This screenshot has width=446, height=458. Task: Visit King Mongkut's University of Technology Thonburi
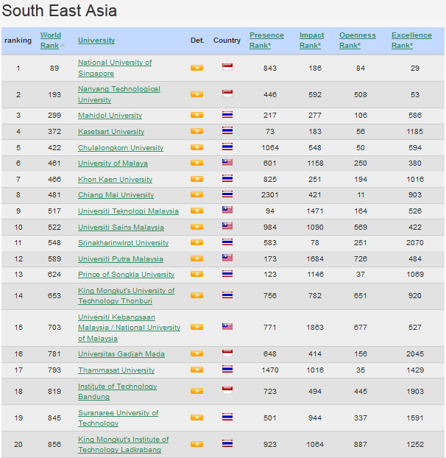(x=126, y=295)
